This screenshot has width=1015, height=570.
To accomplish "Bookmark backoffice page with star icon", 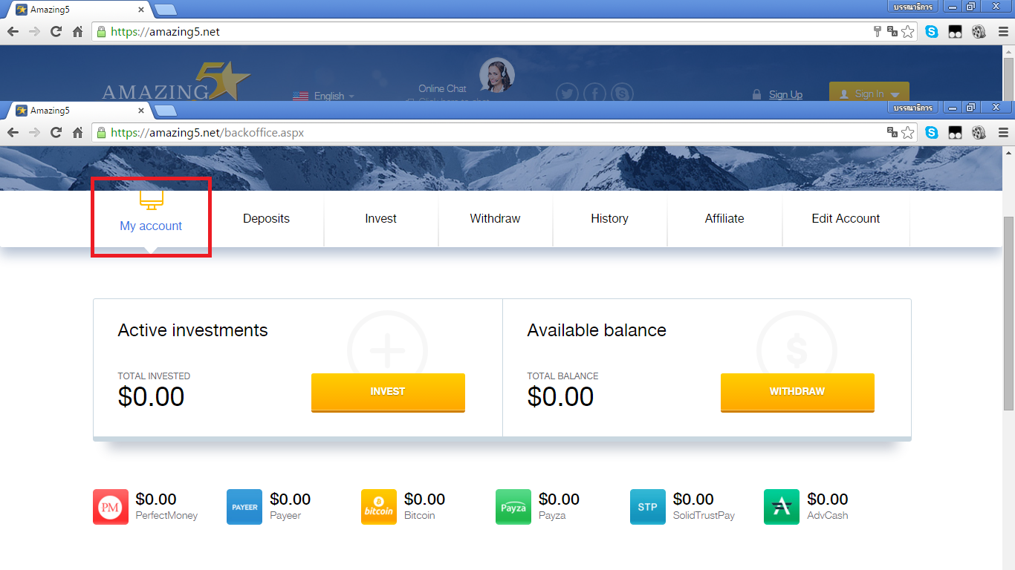I will pos(908,133).
